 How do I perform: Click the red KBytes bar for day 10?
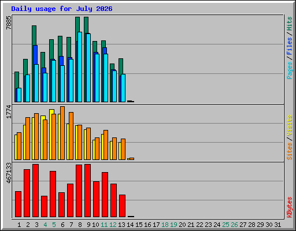[96, 199]
